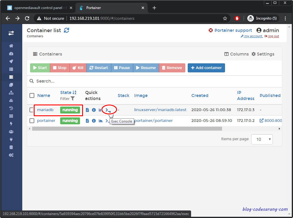Open Settings cogs icon in sidebar
Viewport: 293px width, 218px height.
click(11, 155)
